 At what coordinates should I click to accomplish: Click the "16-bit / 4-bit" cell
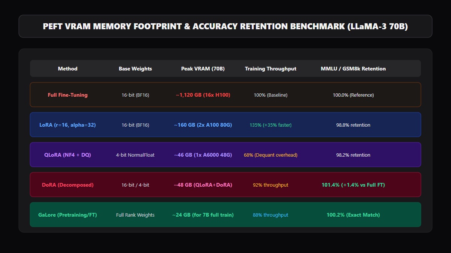(x=135, y=185)
